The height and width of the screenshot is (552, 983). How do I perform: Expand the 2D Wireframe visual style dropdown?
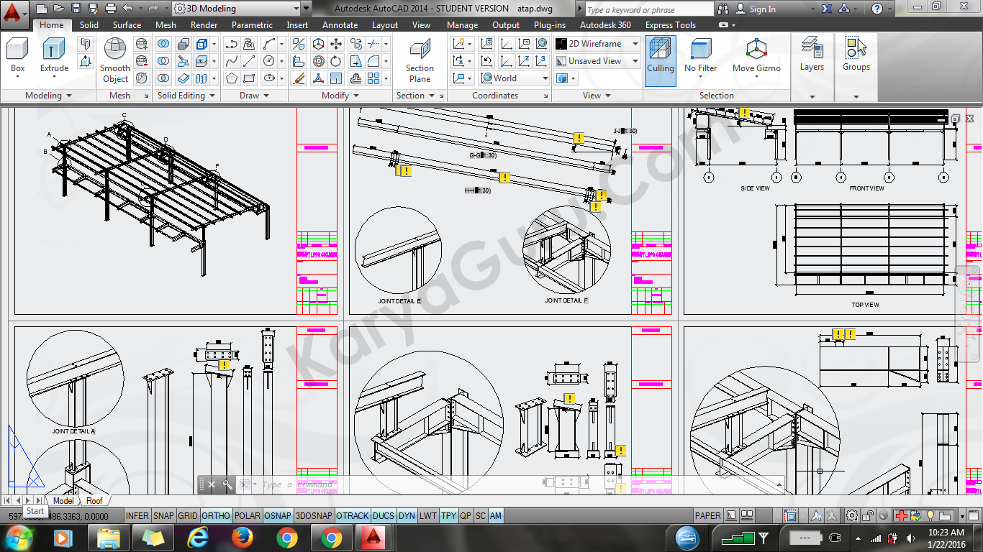pyautogui.click(x=597, y=44)
